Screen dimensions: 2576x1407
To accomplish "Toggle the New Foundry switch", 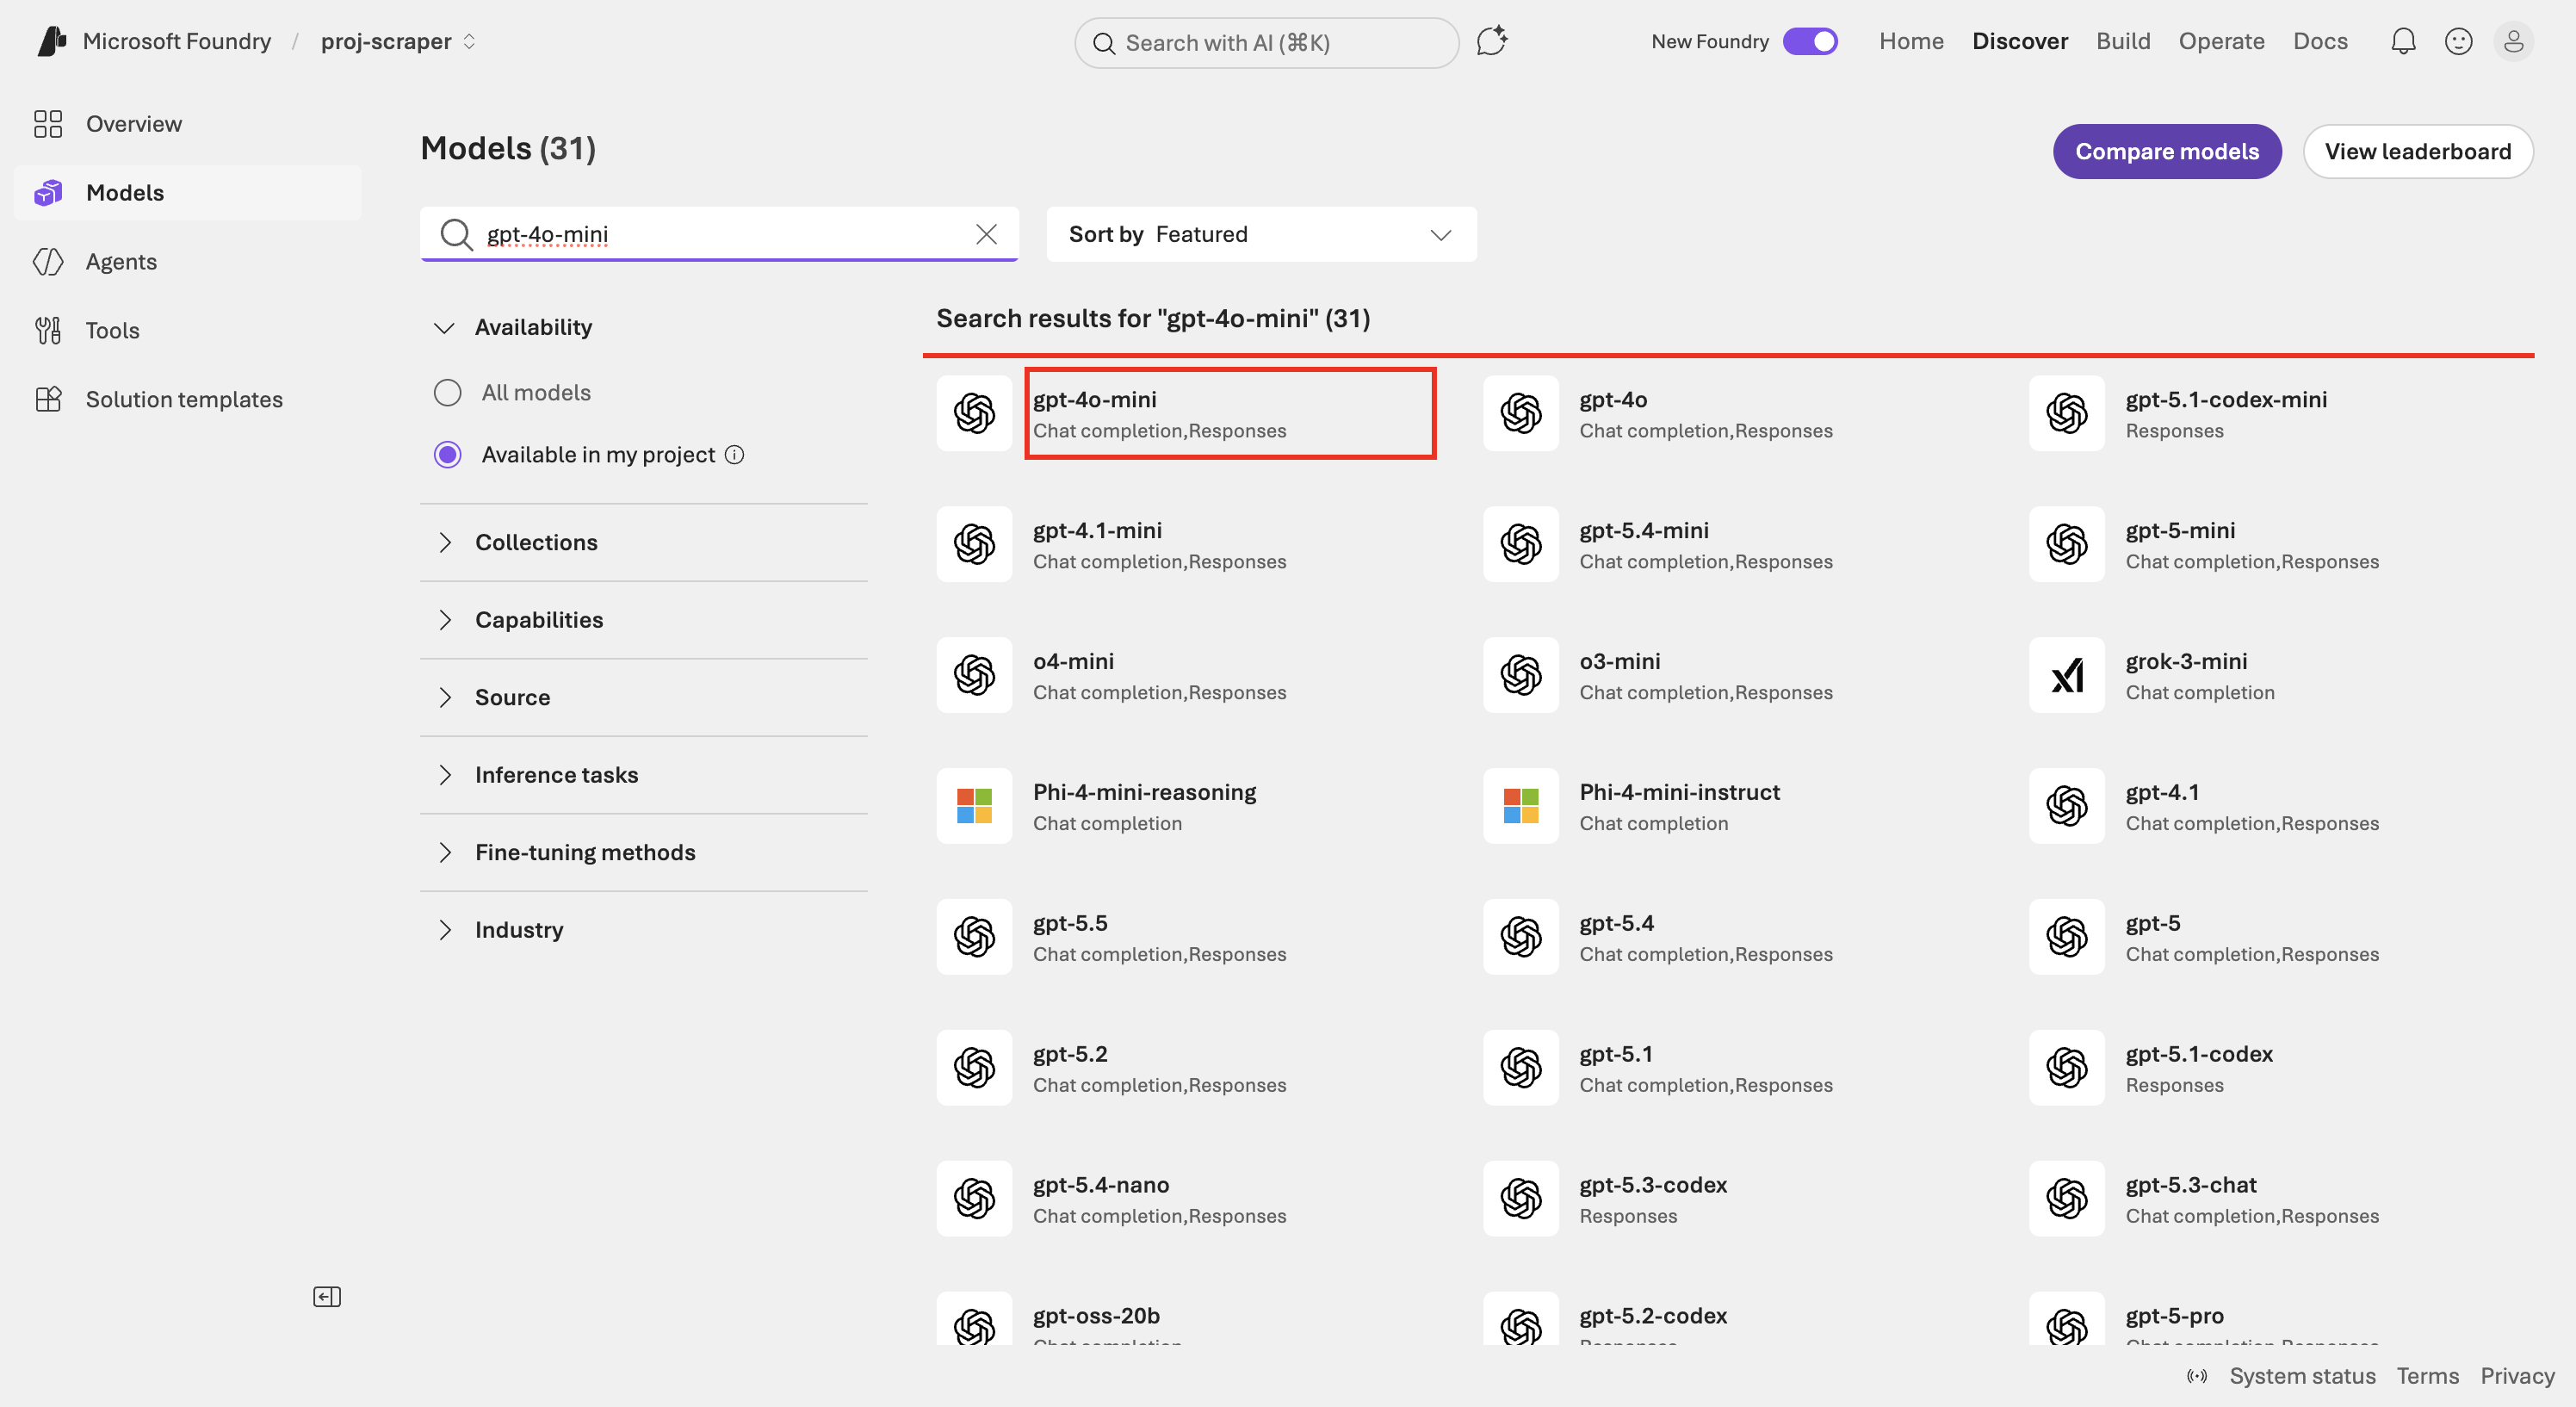I will tap(1810, 41).
